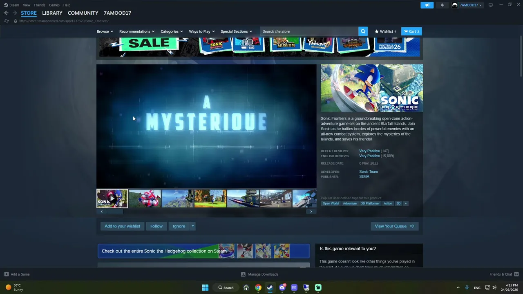Image resolution: width=523 pixels, height=294 pixels.
Task: Open the View menu
Action: pos(27,5)
